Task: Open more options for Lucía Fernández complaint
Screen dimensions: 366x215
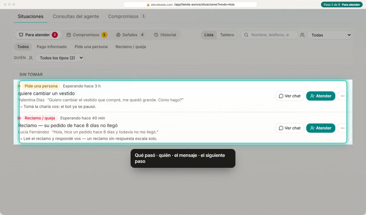Action: click(x=342, y=128)
